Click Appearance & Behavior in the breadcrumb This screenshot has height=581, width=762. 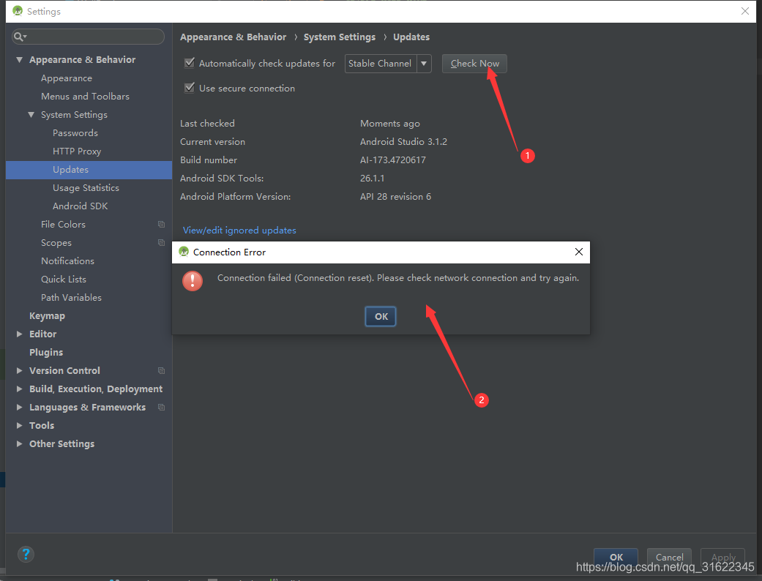coord(234,37)
